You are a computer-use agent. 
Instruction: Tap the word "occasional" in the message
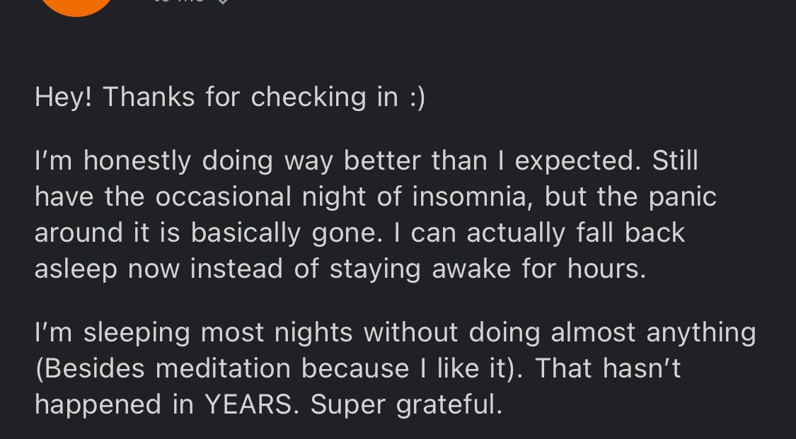tap(224, 197)
